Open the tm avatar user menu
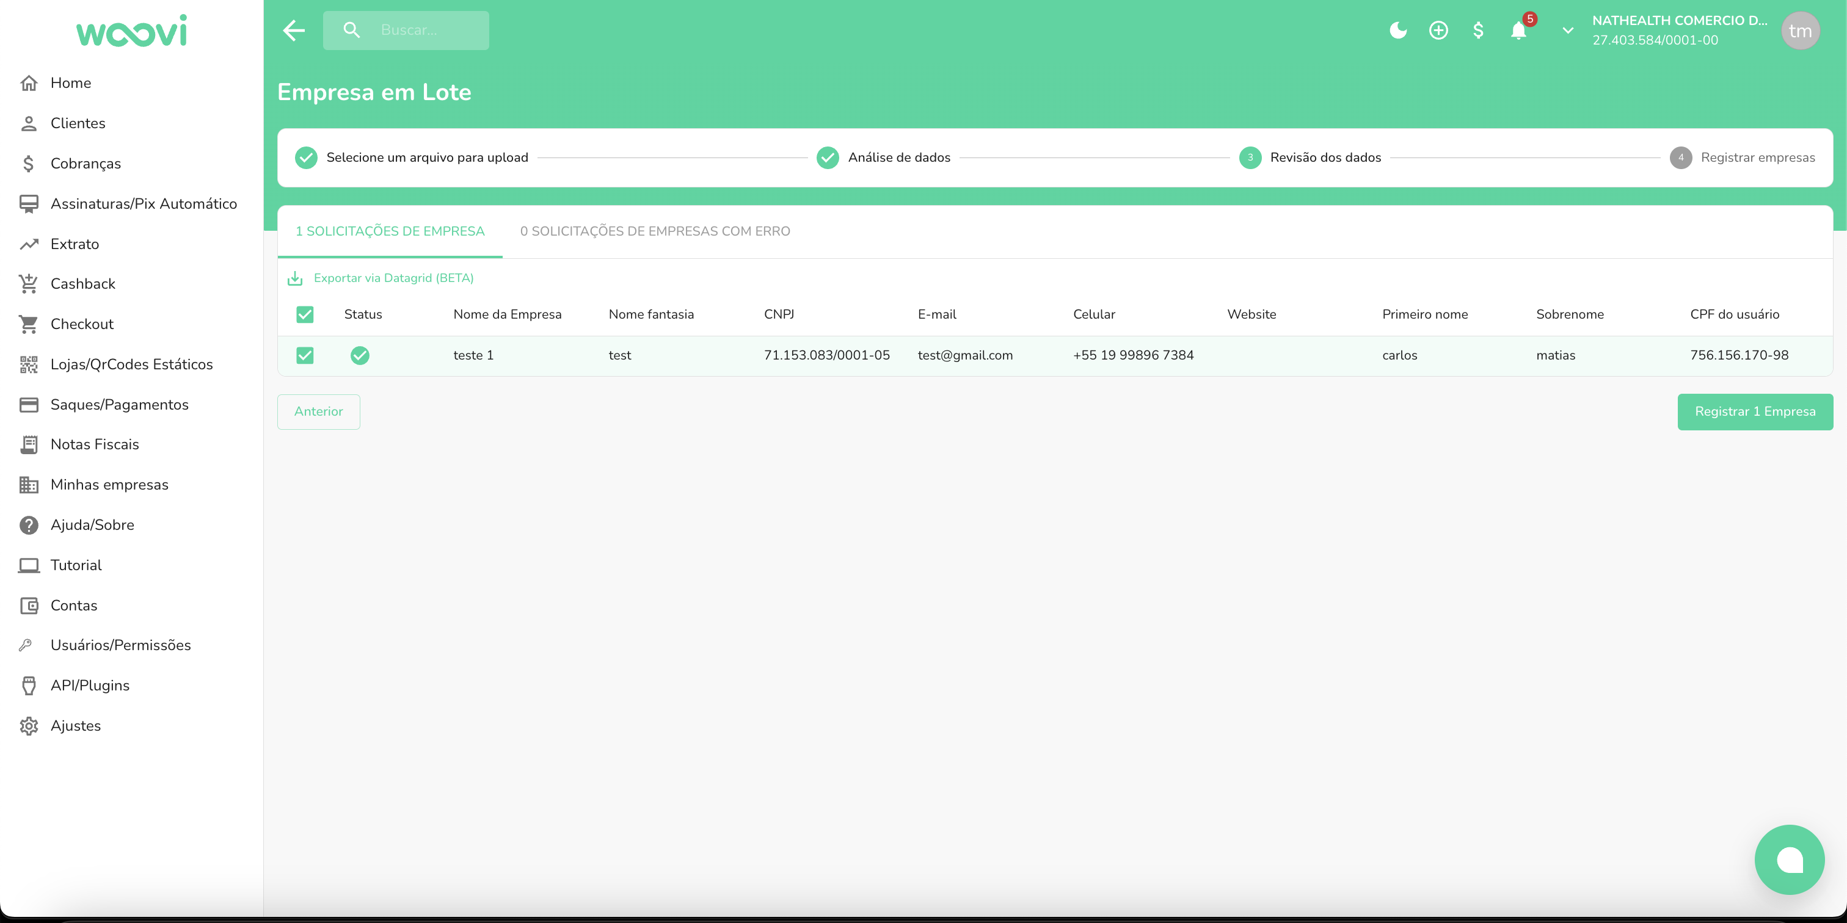 [1799, 30]
